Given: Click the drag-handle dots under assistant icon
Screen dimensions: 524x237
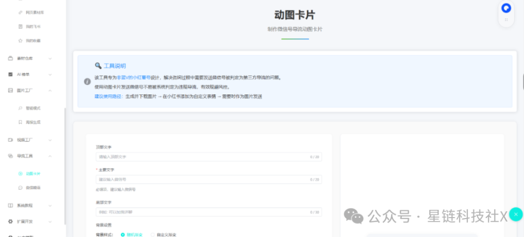Looking at the screenshot, I should [x=506, y=20].
